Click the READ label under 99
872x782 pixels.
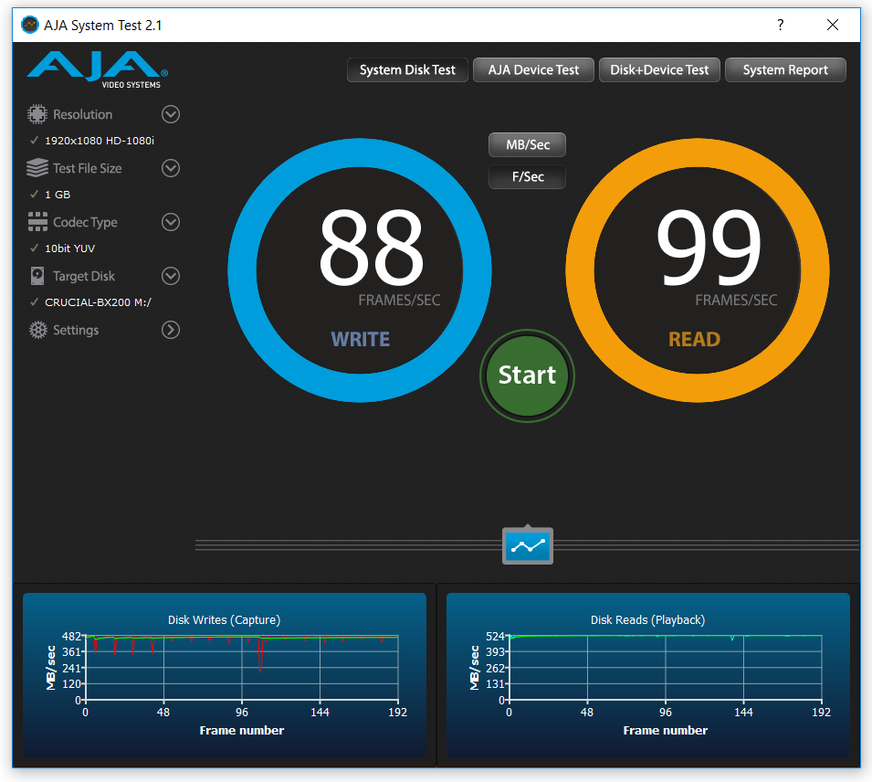[x=695, y=339]
